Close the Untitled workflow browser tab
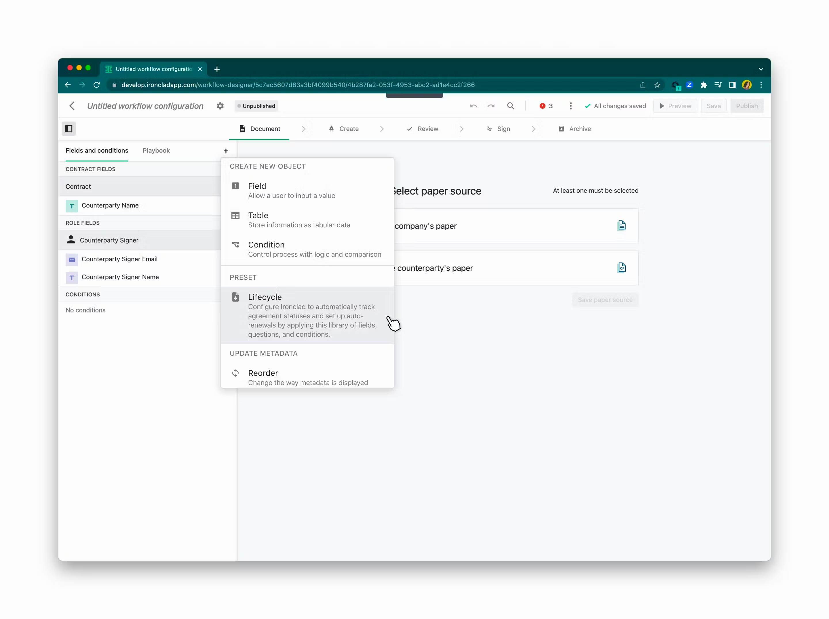The image size is (829, 619). (x=200, y=69)
